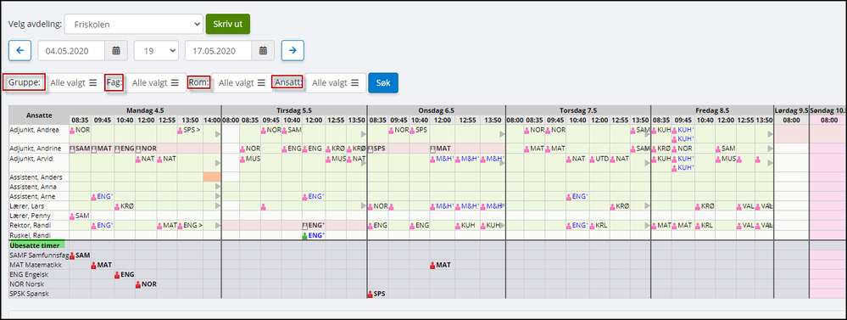Screen dimensions: 847x320
Task: Click row label MAT Matematikk
Action: tap(36, 265)
